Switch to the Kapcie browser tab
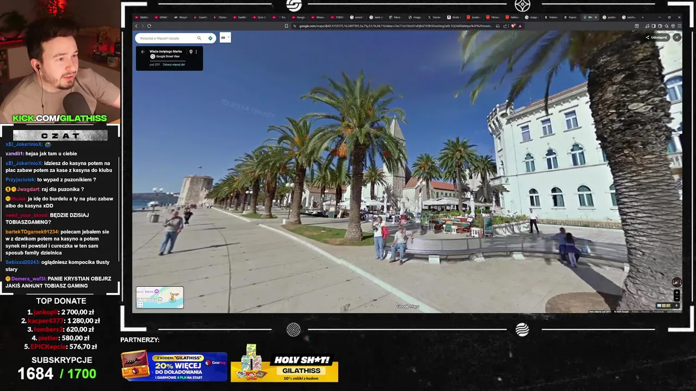 tap(570, 17)
